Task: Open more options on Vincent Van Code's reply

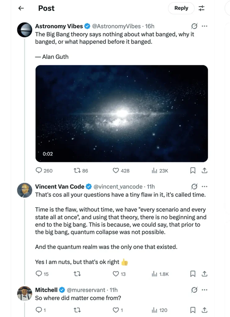Action: click(205, 187)
